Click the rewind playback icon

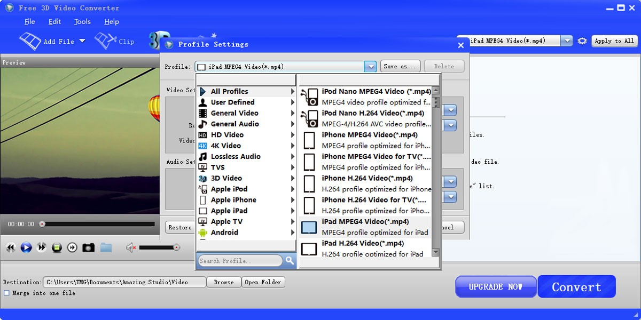pos(11,247)
